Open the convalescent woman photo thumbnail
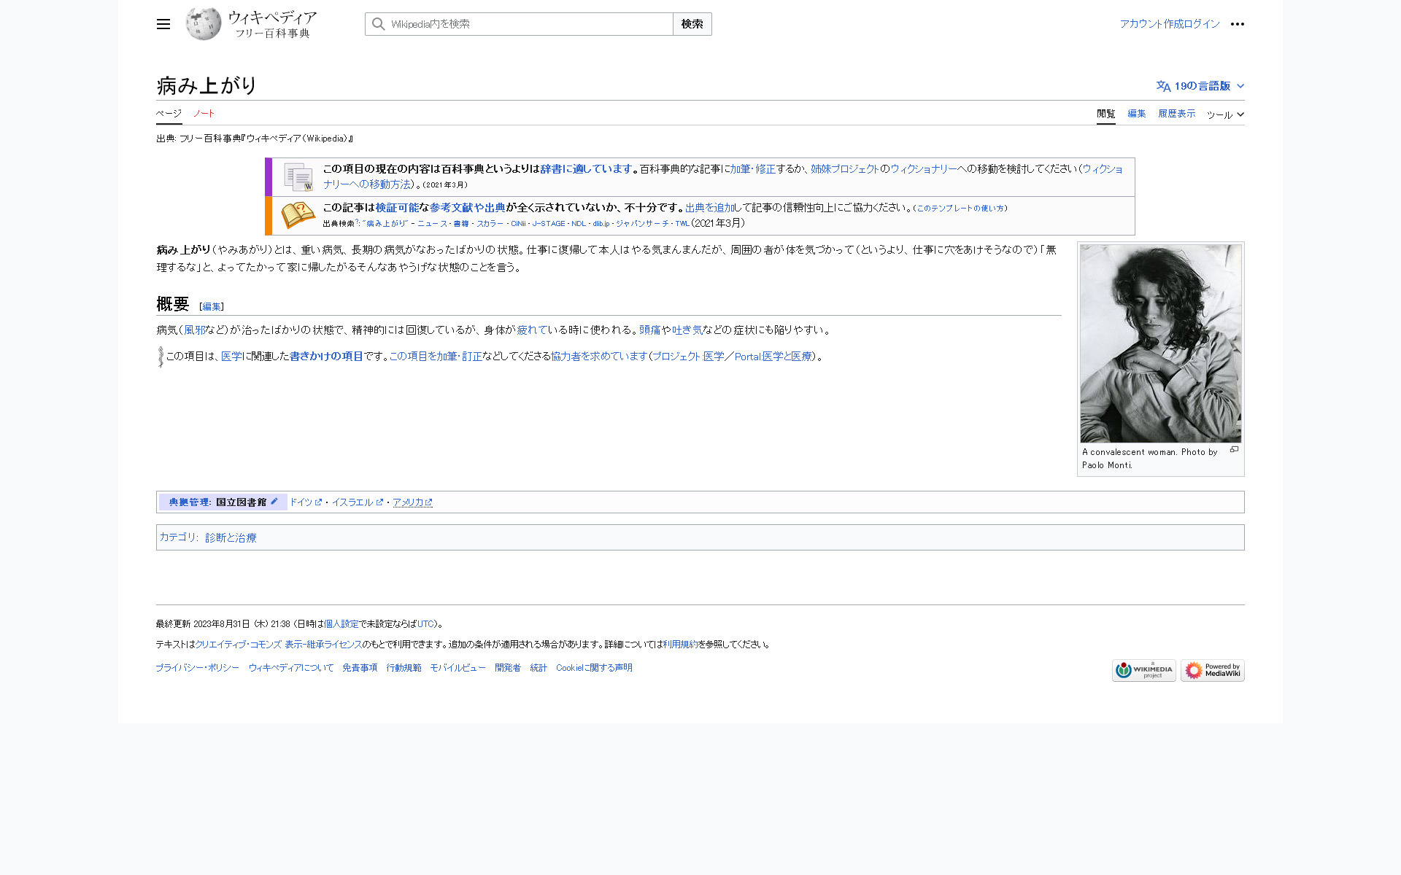Viewport: 1401px width, 875px height. (1160, 343)
